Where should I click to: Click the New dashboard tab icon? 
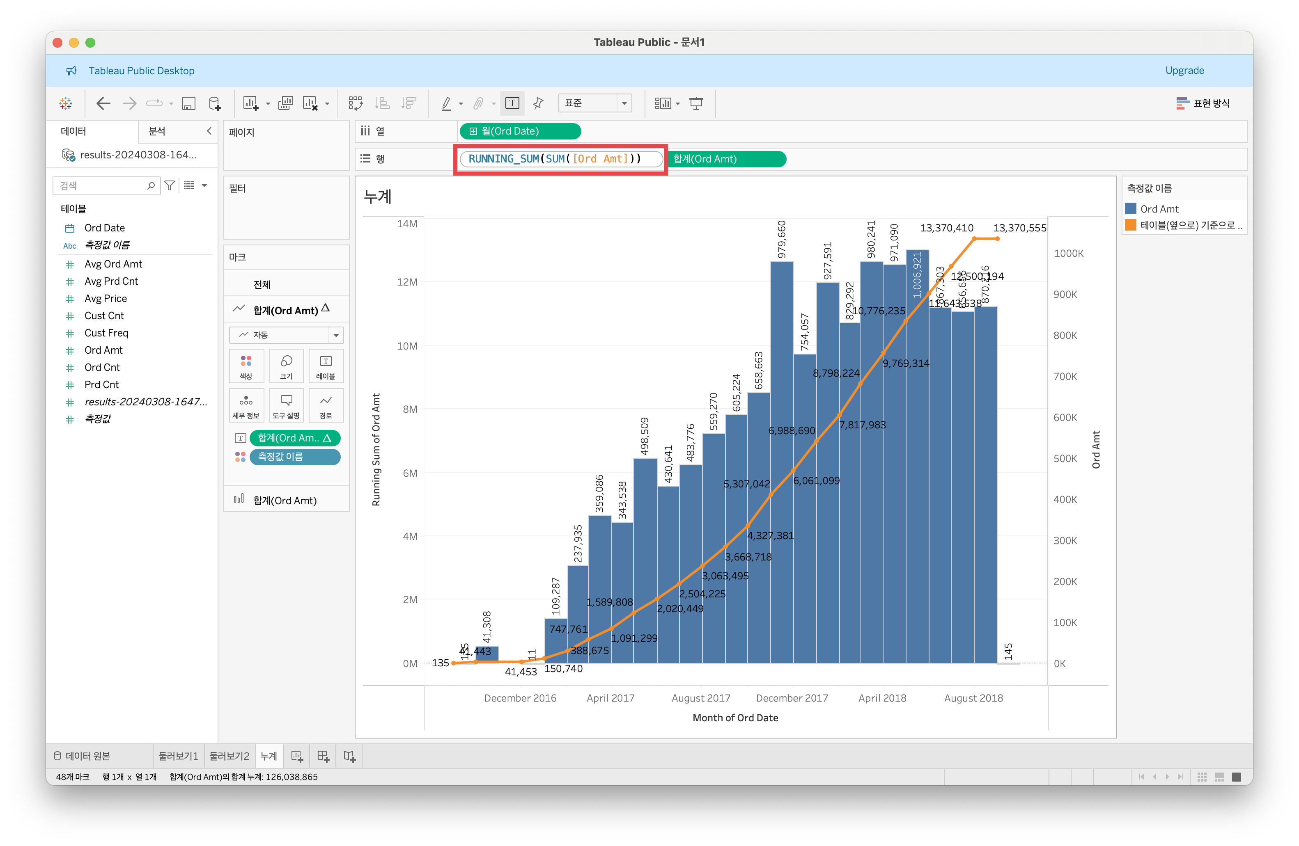[323, 756]
